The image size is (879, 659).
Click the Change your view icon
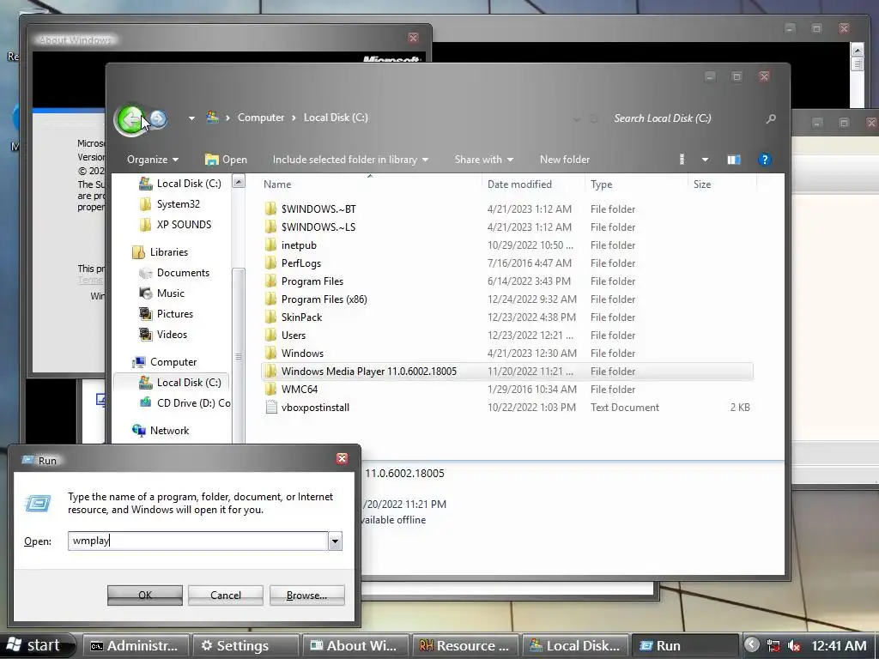[x=682, y=160]
